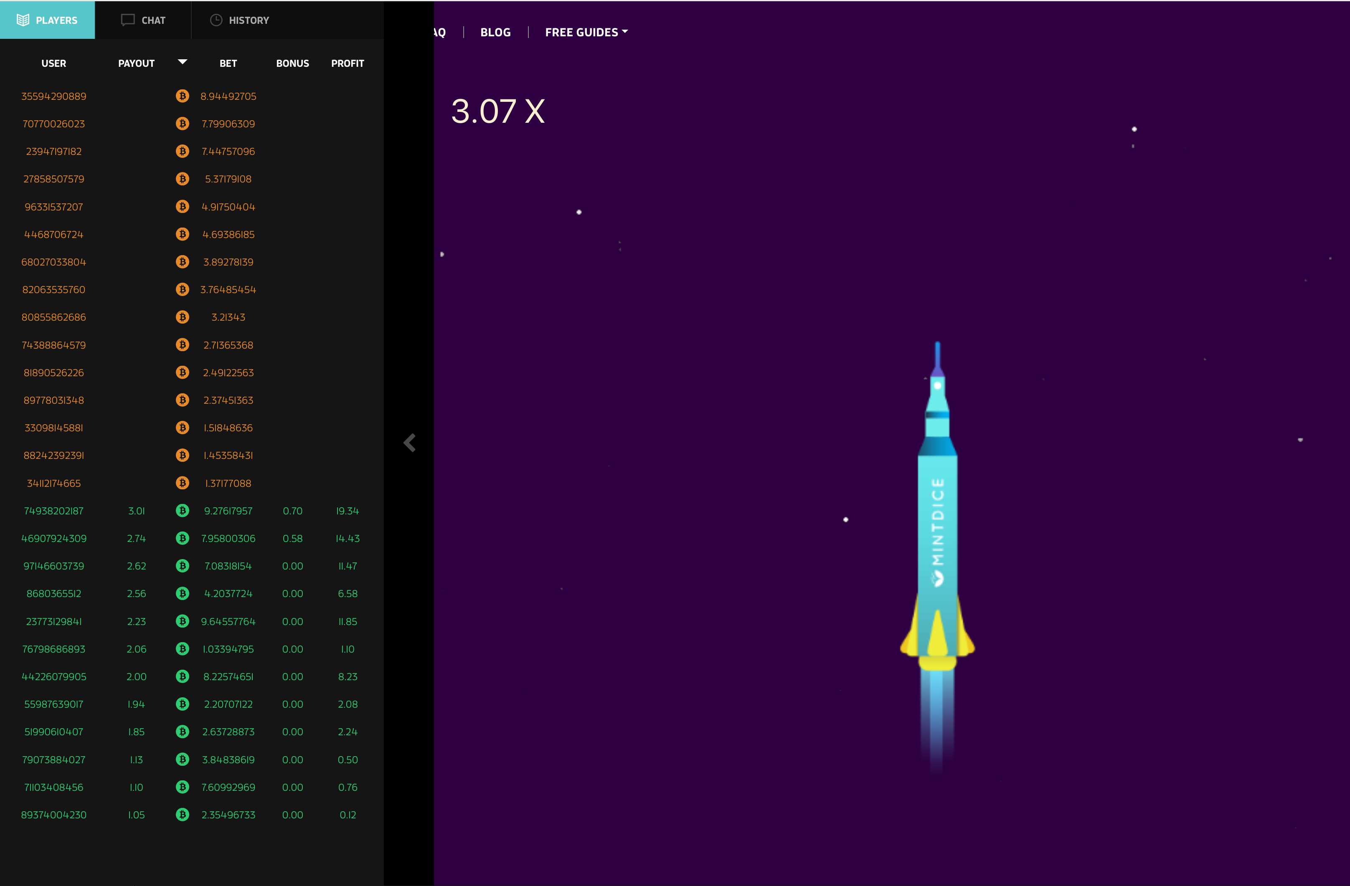1350x886 pixels.
Task: Click the PROFIT column header
Action: [348, 63]
